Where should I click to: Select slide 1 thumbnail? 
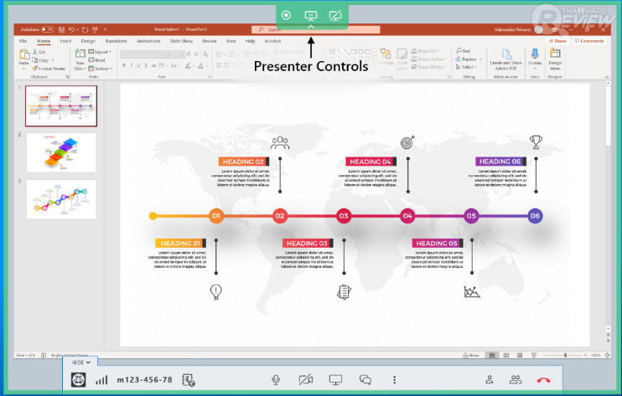(x=61, y=106)
